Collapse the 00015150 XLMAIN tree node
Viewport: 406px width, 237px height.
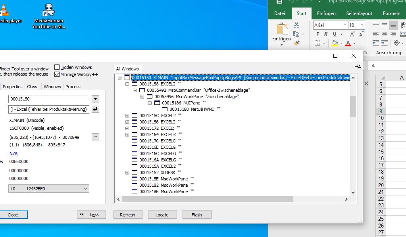click(x=119, y=78)
